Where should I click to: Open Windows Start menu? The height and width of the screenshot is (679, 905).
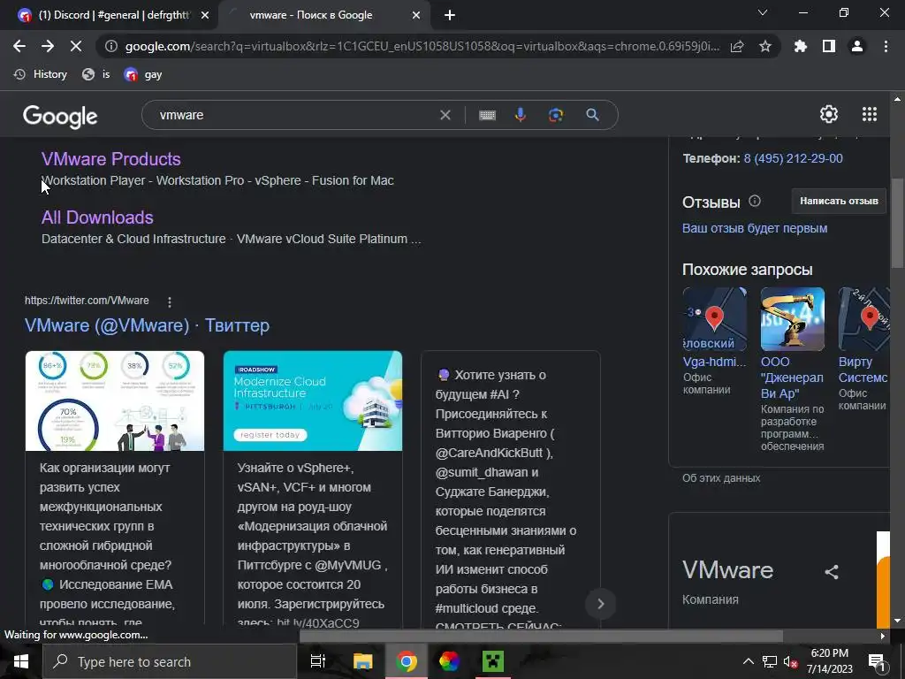(21, 661)
